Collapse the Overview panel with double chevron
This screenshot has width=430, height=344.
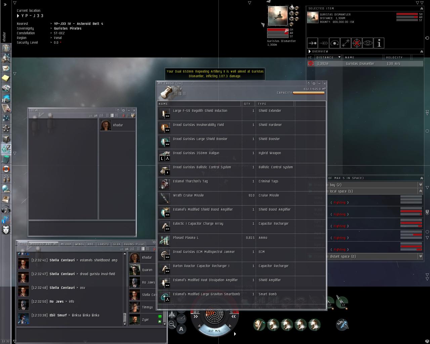pyautogui.click(x=422, y=51)
